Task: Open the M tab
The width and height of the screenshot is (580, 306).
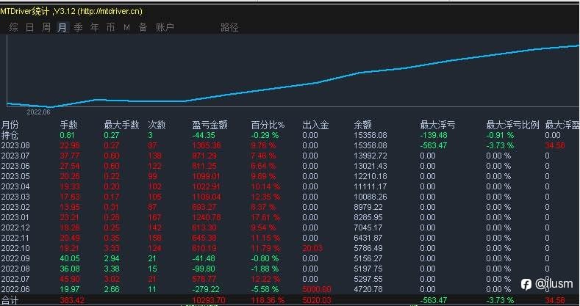Action: tap(126, 28)
